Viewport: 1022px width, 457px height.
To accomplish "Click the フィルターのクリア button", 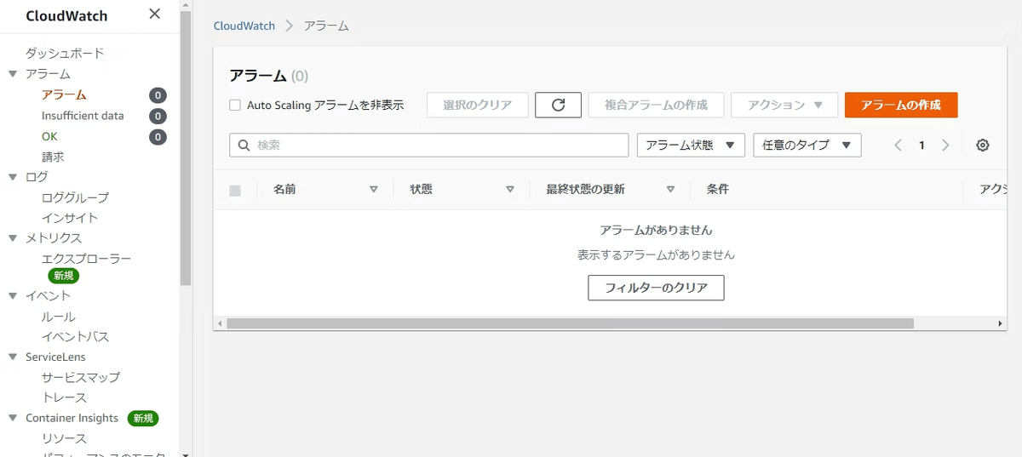I will pyautogui.click(x=656, y=288).
